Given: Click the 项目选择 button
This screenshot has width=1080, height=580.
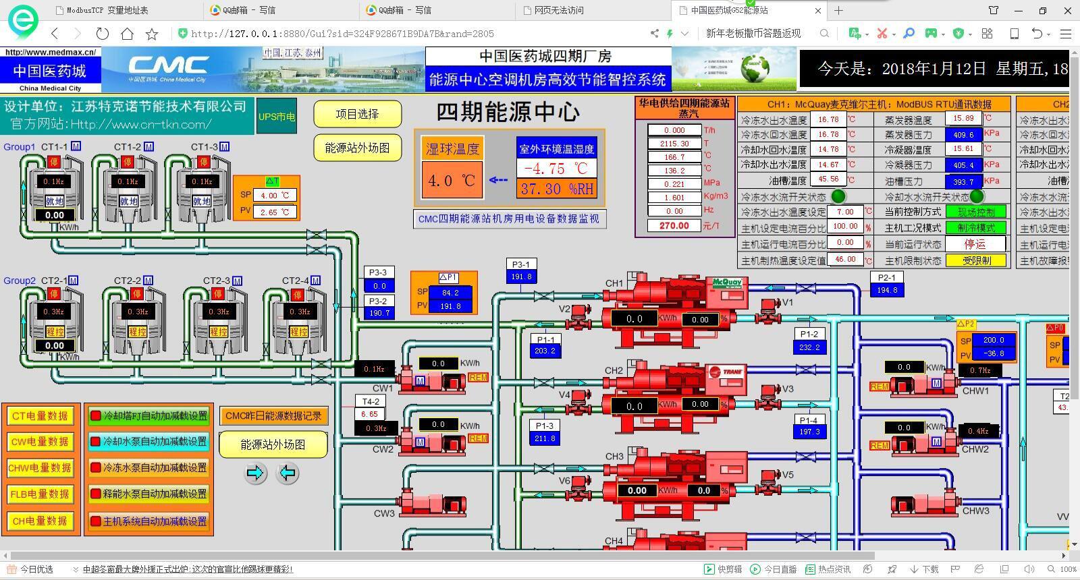Looking at the screenshot, I should coord(357,114).
